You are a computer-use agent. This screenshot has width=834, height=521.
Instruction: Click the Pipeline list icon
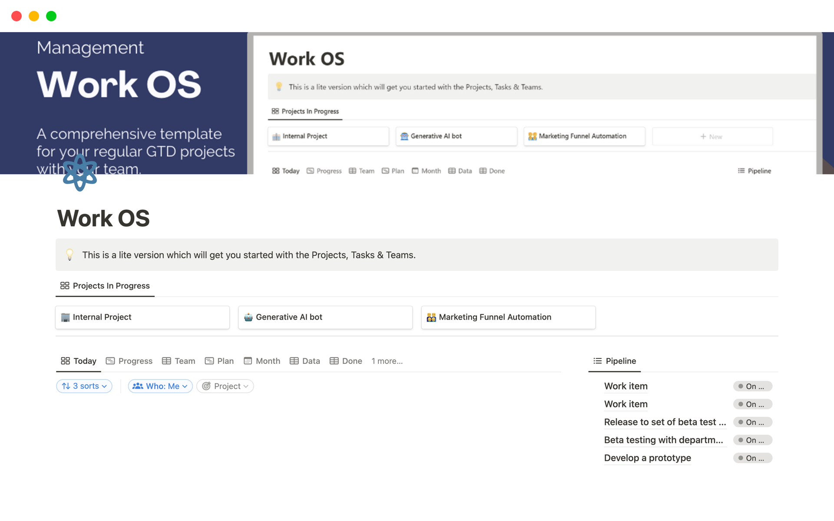coord(598,361)
